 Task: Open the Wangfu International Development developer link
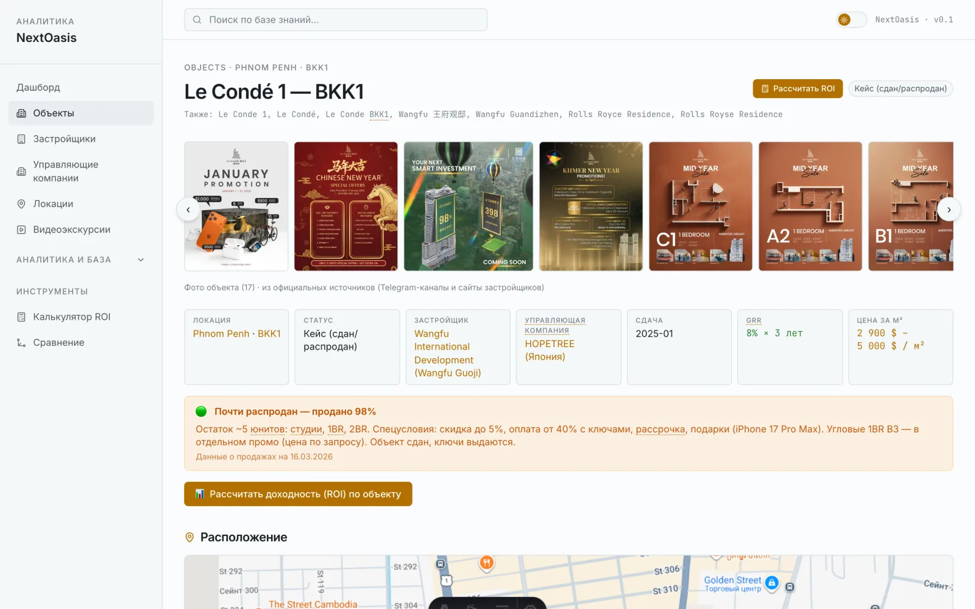(448, 353)
